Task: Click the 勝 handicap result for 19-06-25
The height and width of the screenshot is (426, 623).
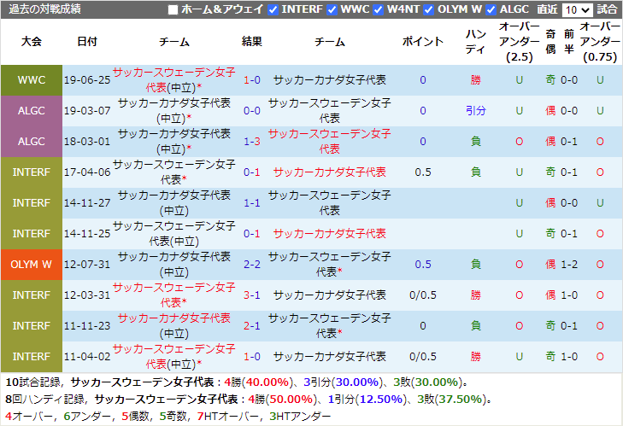Action: click(x=476, y=80)
